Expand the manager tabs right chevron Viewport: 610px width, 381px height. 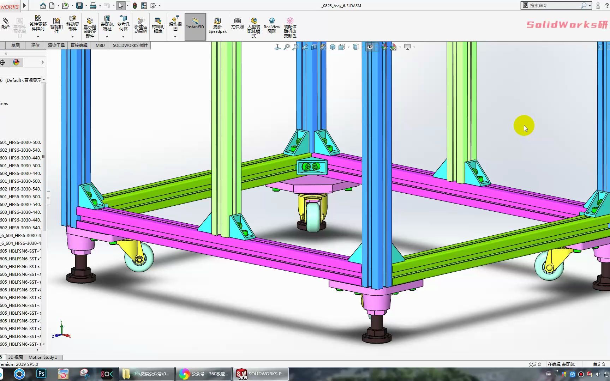(42, 62)
